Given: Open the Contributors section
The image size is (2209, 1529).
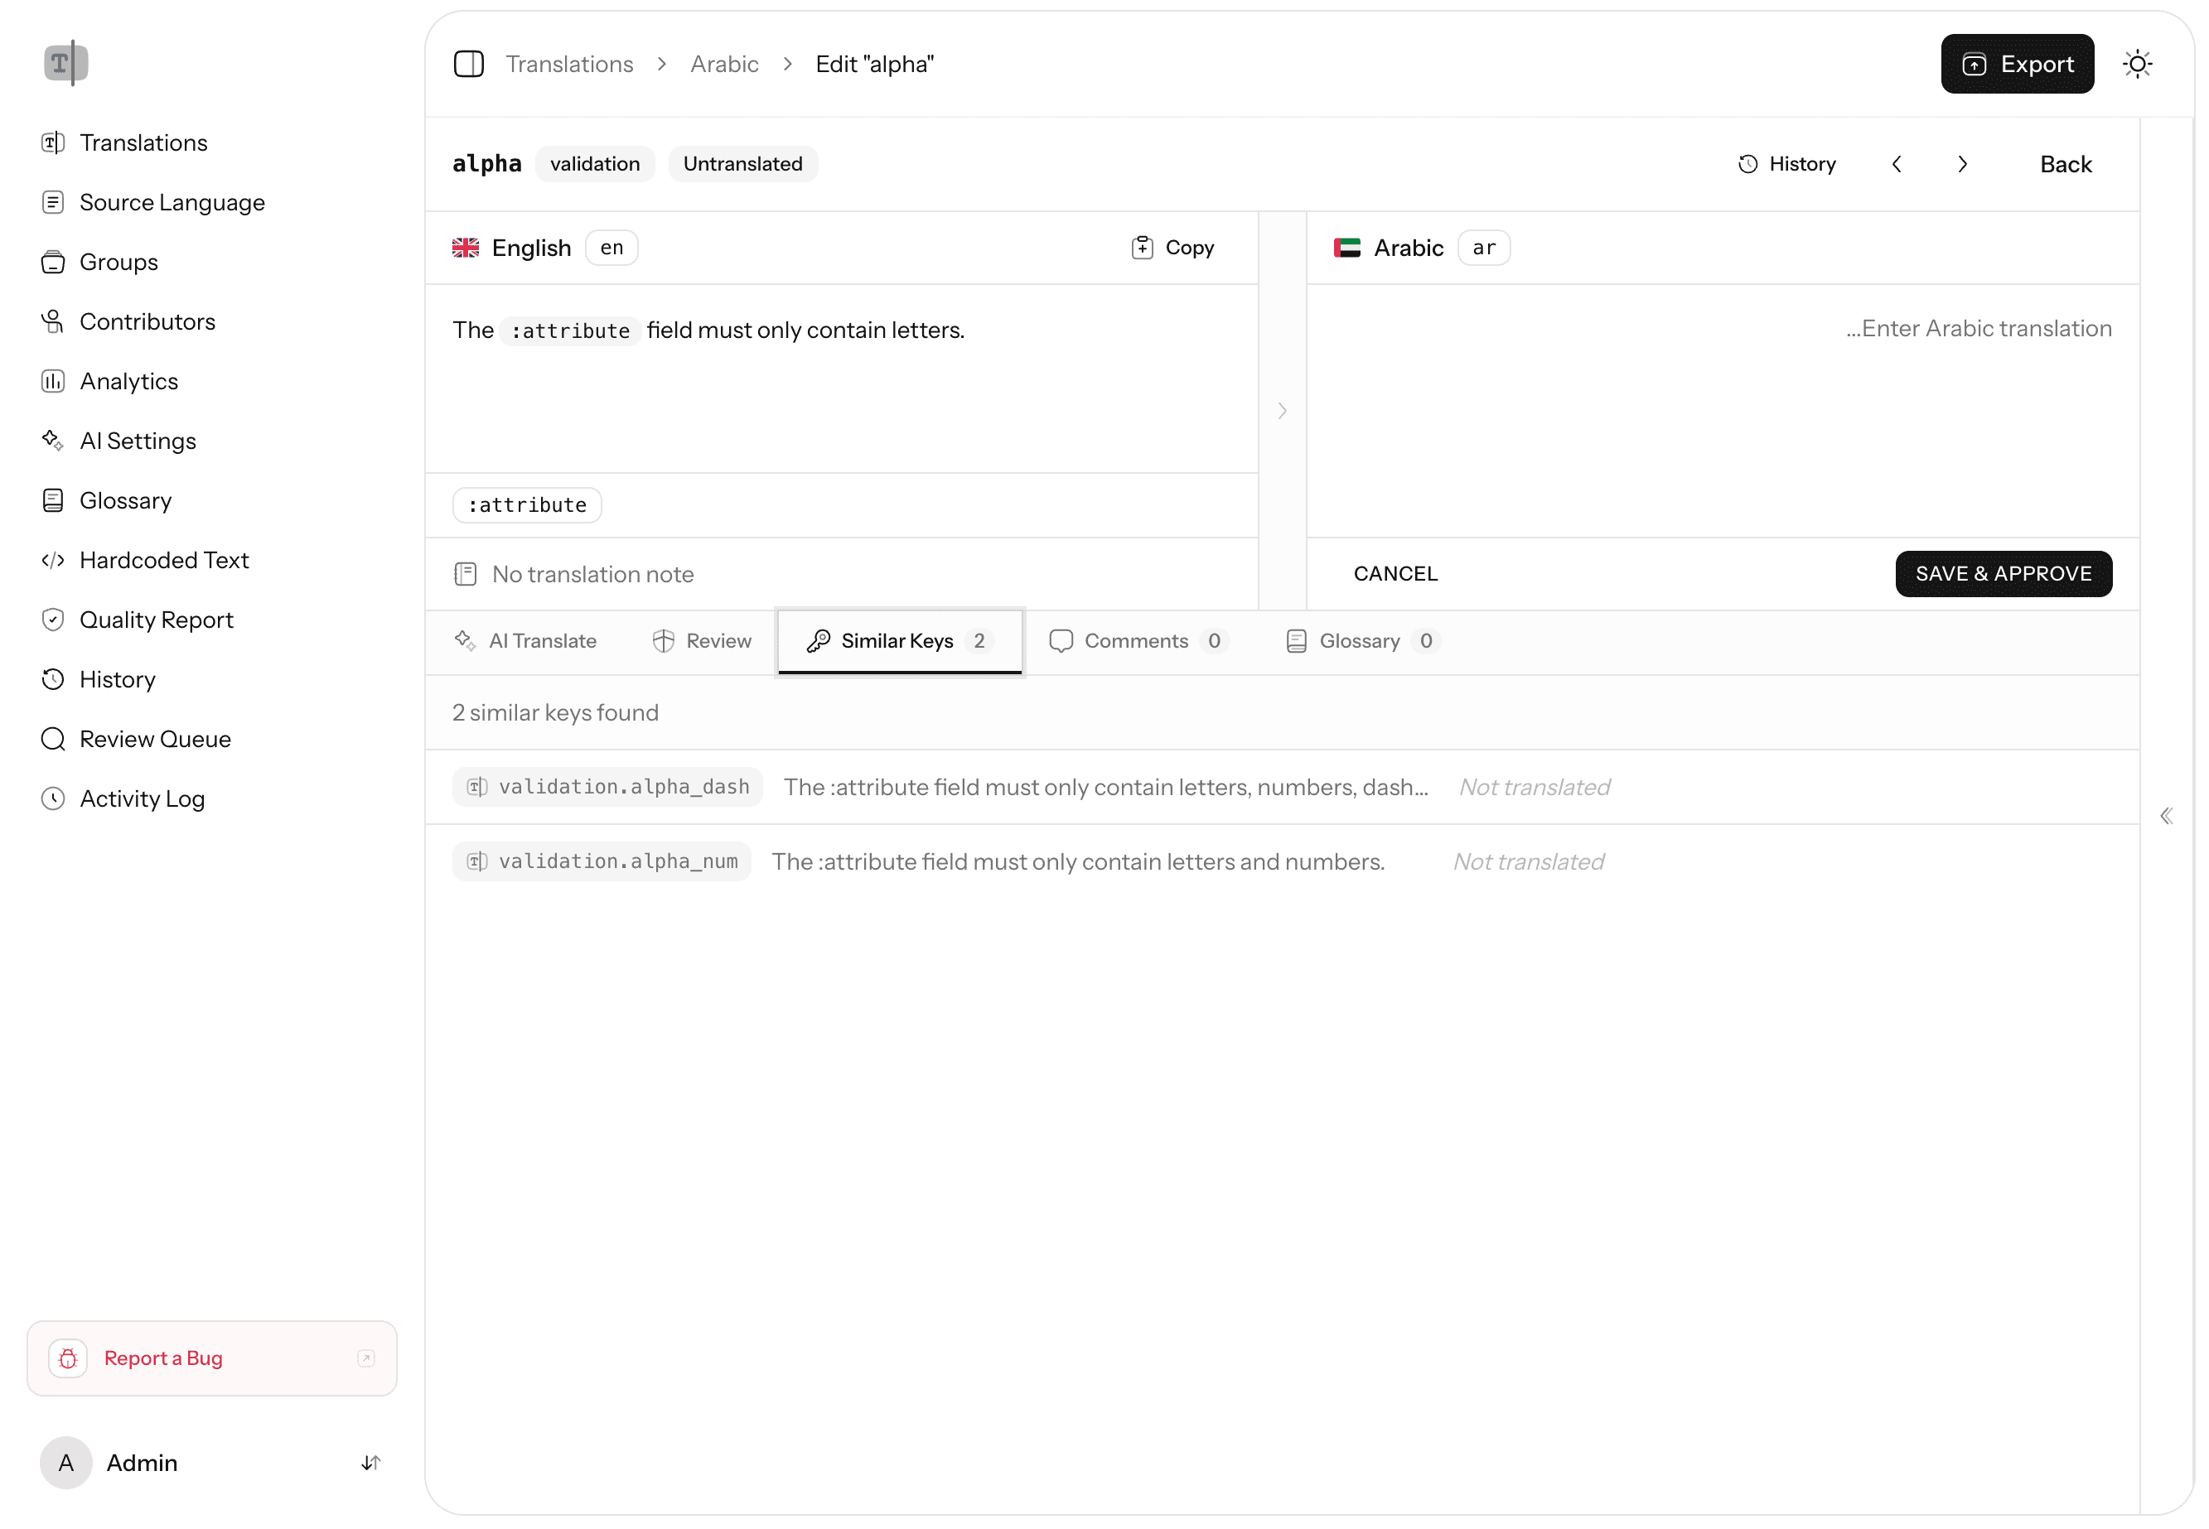Looking at the screenshot, I should point(147,321).
